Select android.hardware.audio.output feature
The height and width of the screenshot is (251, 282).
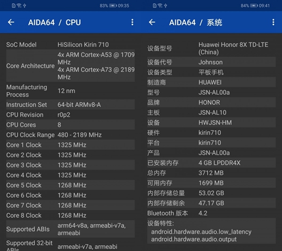point(194,240)
